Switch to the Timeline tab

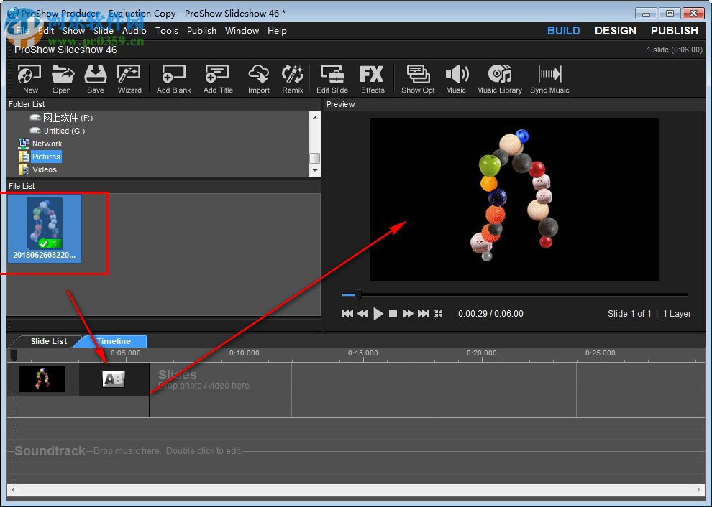click(x=113, y=341)
